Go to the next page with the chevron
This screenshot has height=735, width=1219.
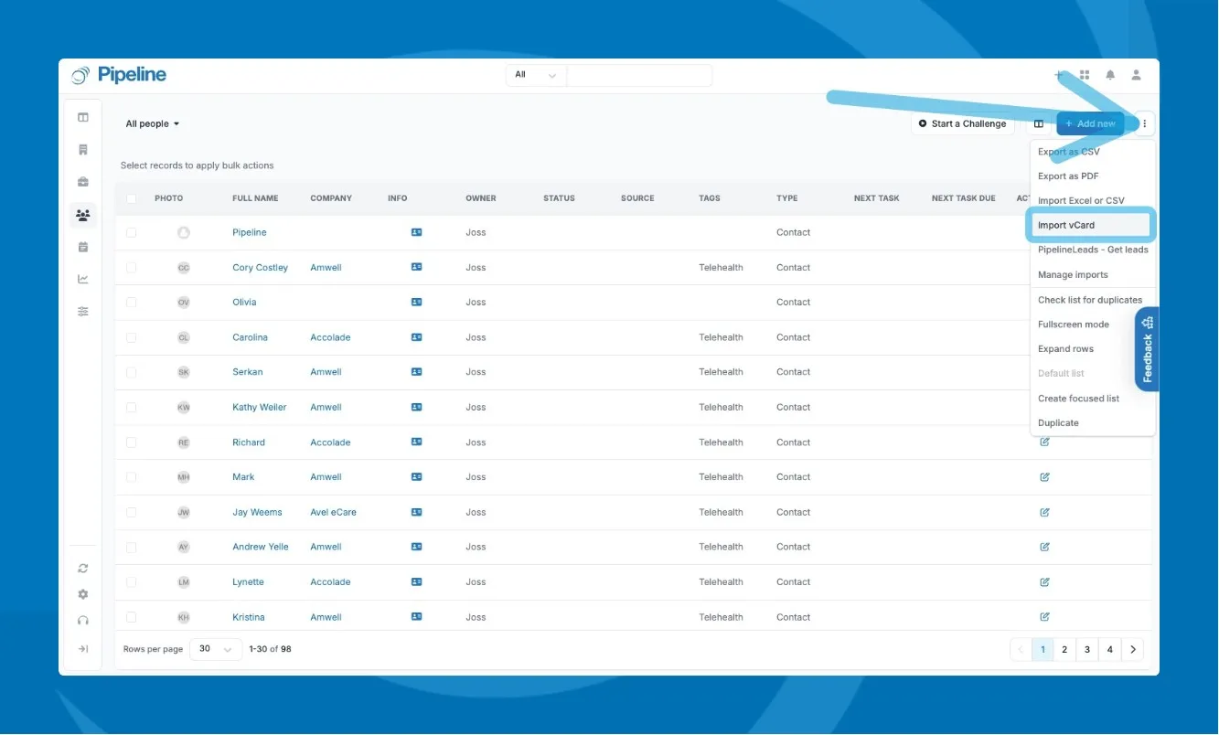tap(1133, 650)
